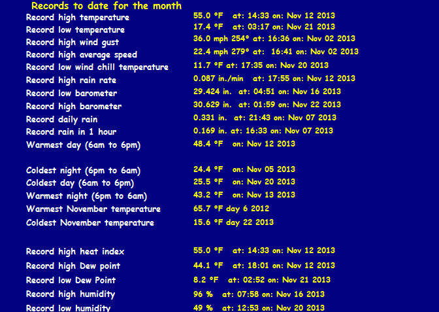
Task: Select the '15.6 °F day 22 2013' value
Action: point(233,222)
